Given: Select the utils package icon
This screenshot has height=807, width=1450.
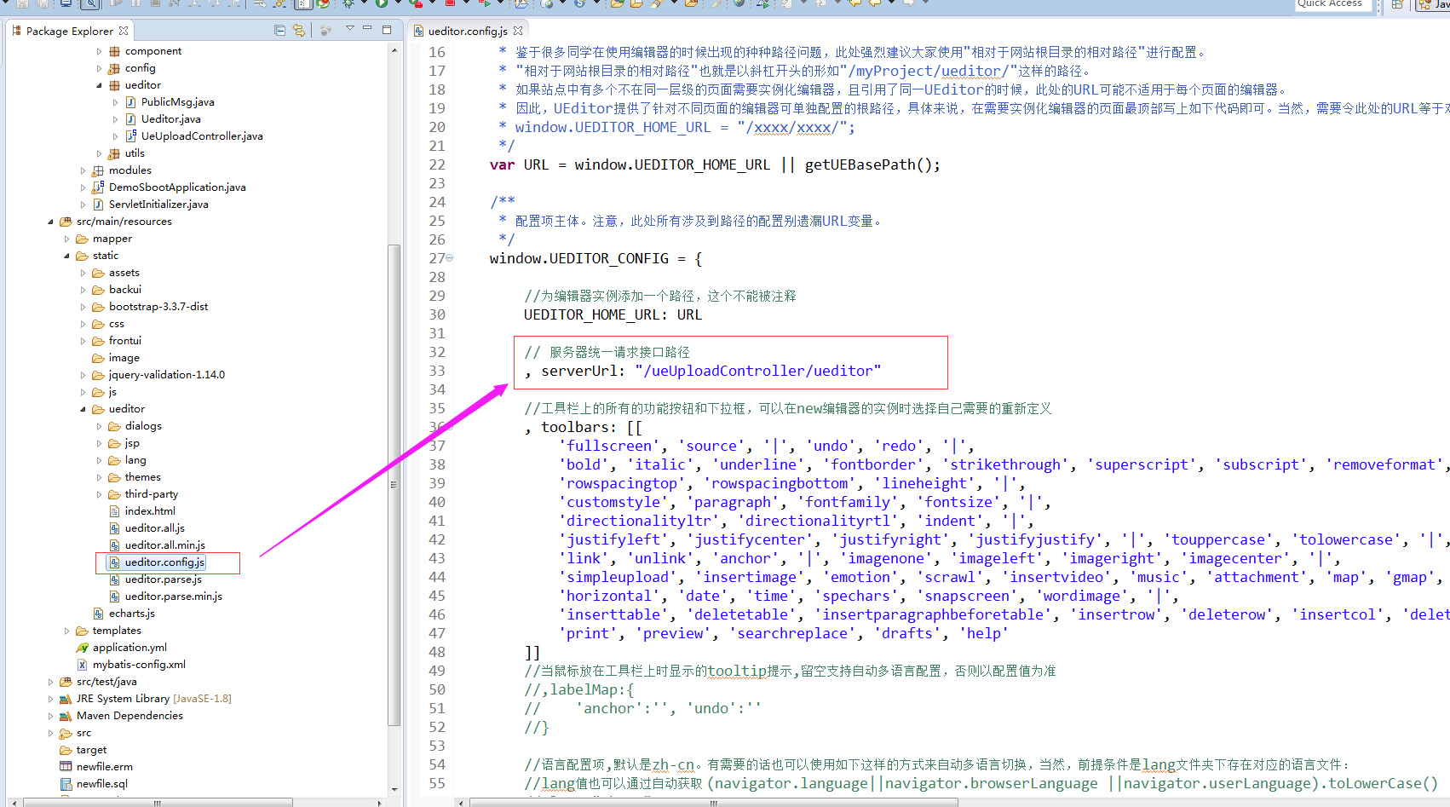Looking at the screenshot, I should (x=114, y=153).
